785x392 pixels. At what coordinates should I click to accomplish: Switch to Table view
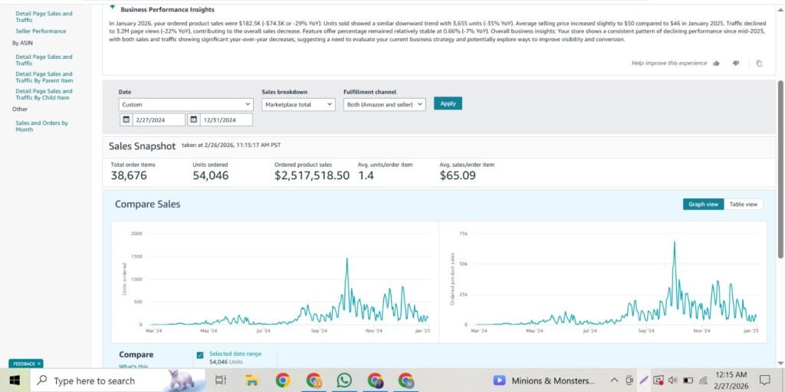(x=744, y=204)
